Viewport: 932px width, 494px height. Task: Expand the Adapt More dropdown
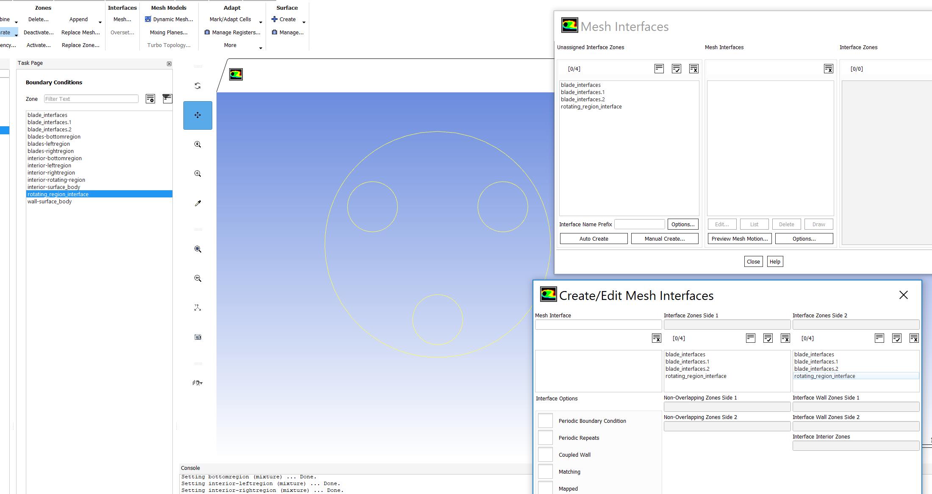tap(261, 48)
